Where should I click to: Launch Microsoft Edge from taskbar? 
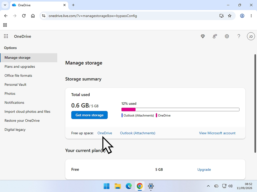click(x=129, y=186)
